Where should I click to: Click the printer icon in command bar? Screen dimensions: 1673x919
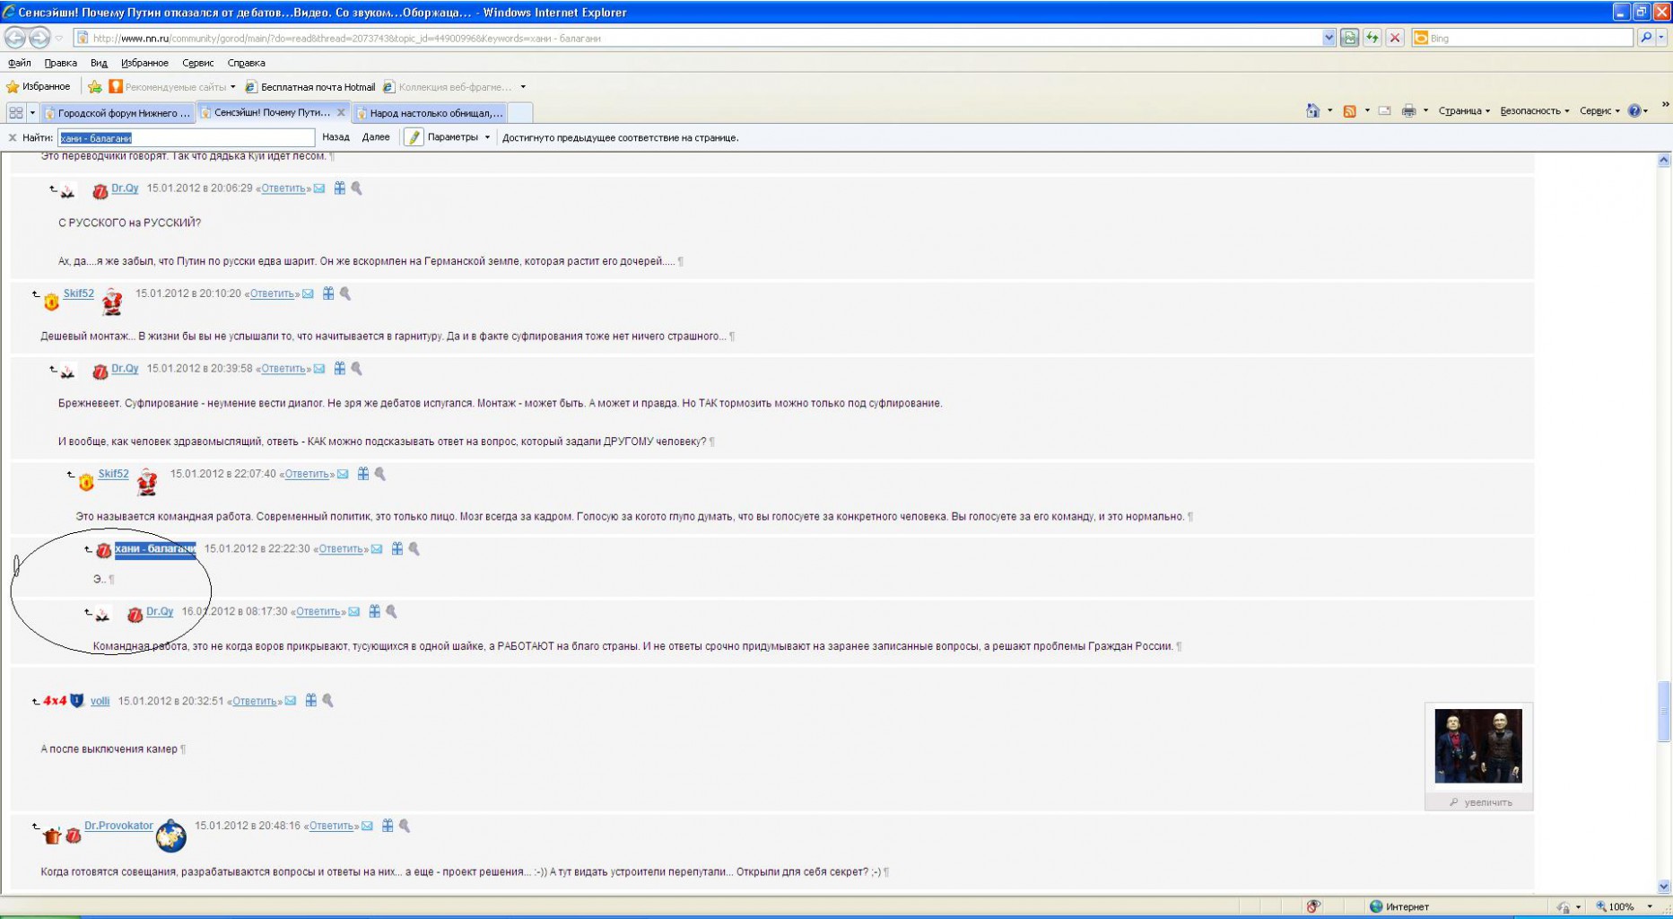(1408, 110)
